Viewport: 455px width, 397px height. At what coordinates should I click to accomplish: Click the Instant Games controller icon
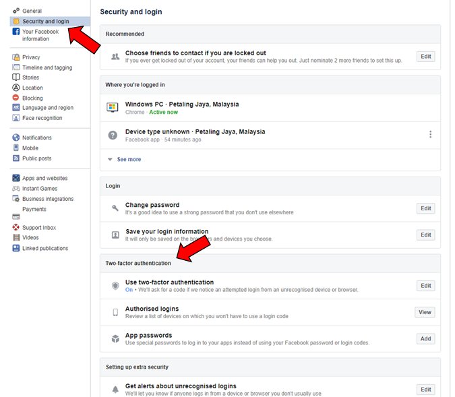pyautogui.click(x=16, y=188)
